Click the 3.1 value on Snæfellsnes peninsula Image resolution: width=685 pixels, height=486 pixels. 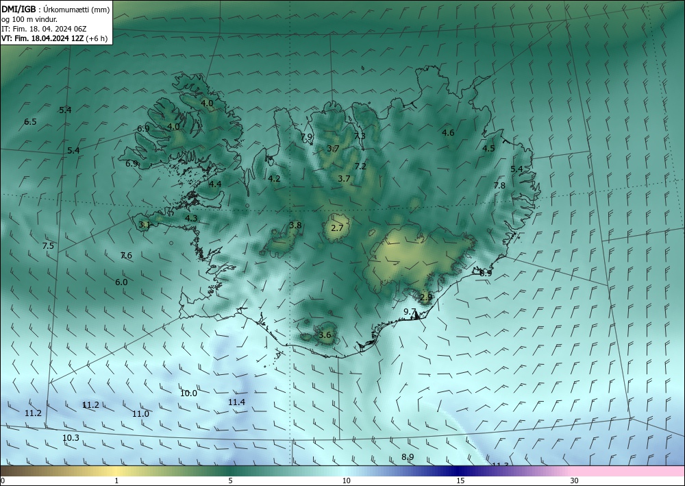pos(145,225)
